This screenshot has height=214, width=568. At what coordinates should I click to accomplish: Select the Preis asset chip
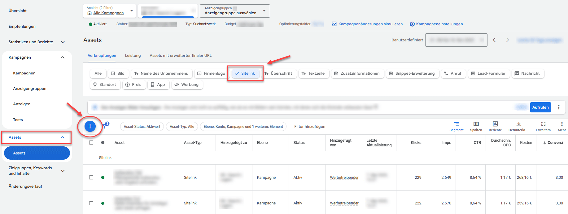coord(134,85)
